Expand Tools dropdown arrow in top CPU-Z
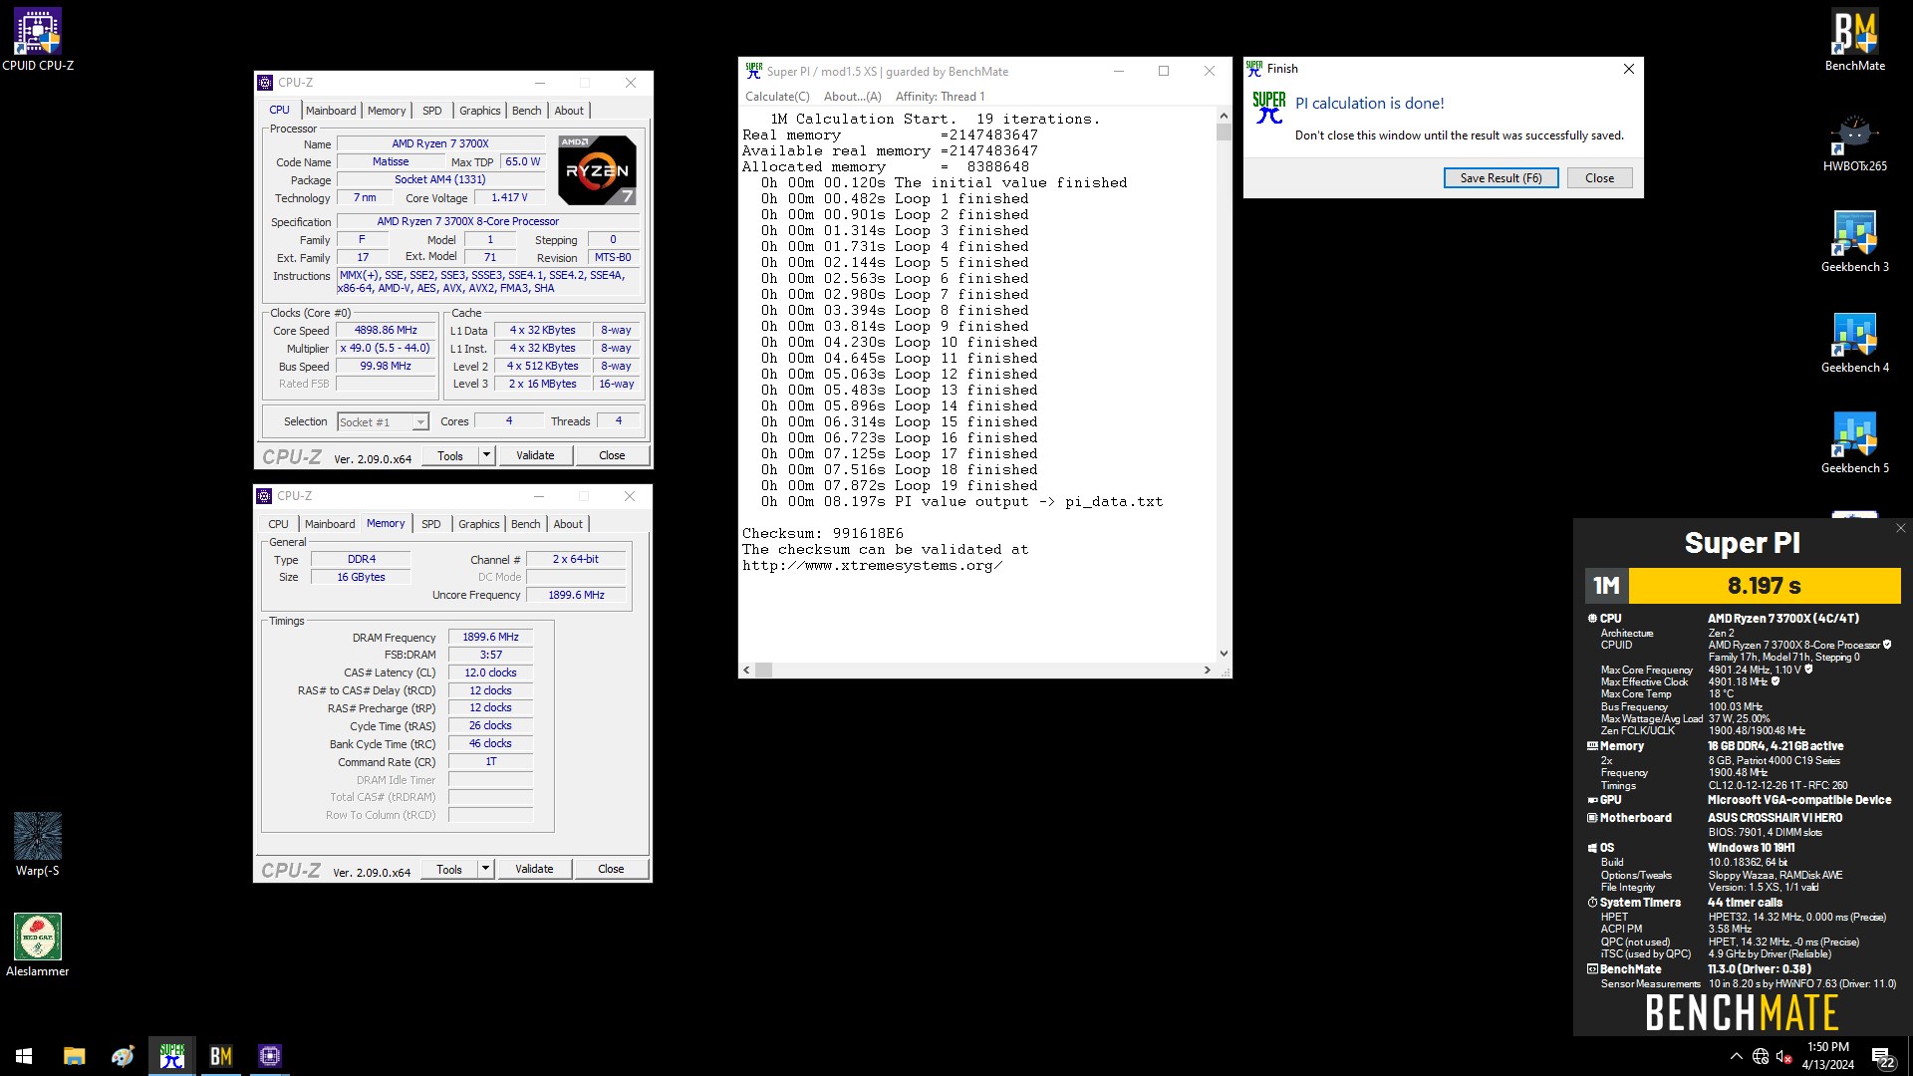The width and height of the screenshot is (1913, 1076). click(x=486, y=455)
